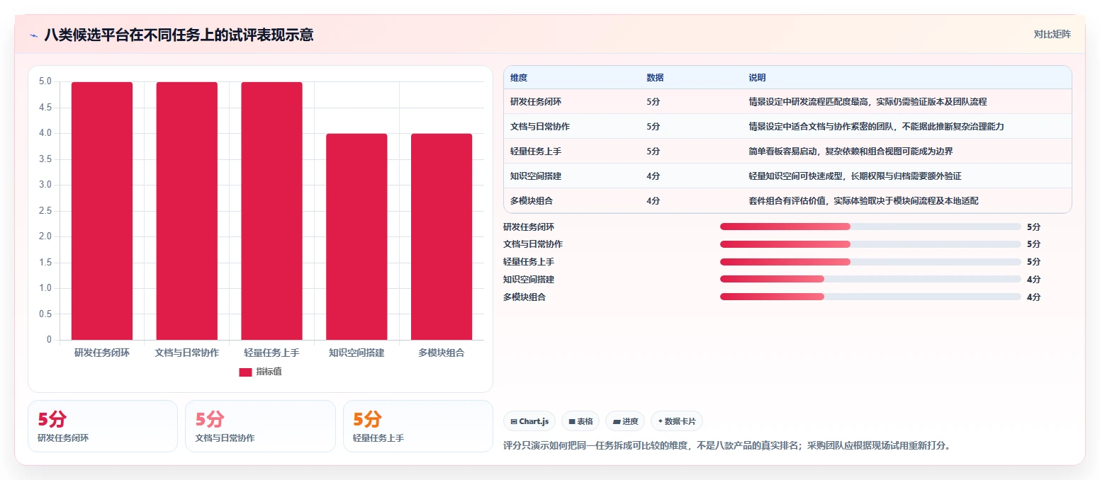Click the 4分 value beside 多模块组合 progress

(1033, 297)
